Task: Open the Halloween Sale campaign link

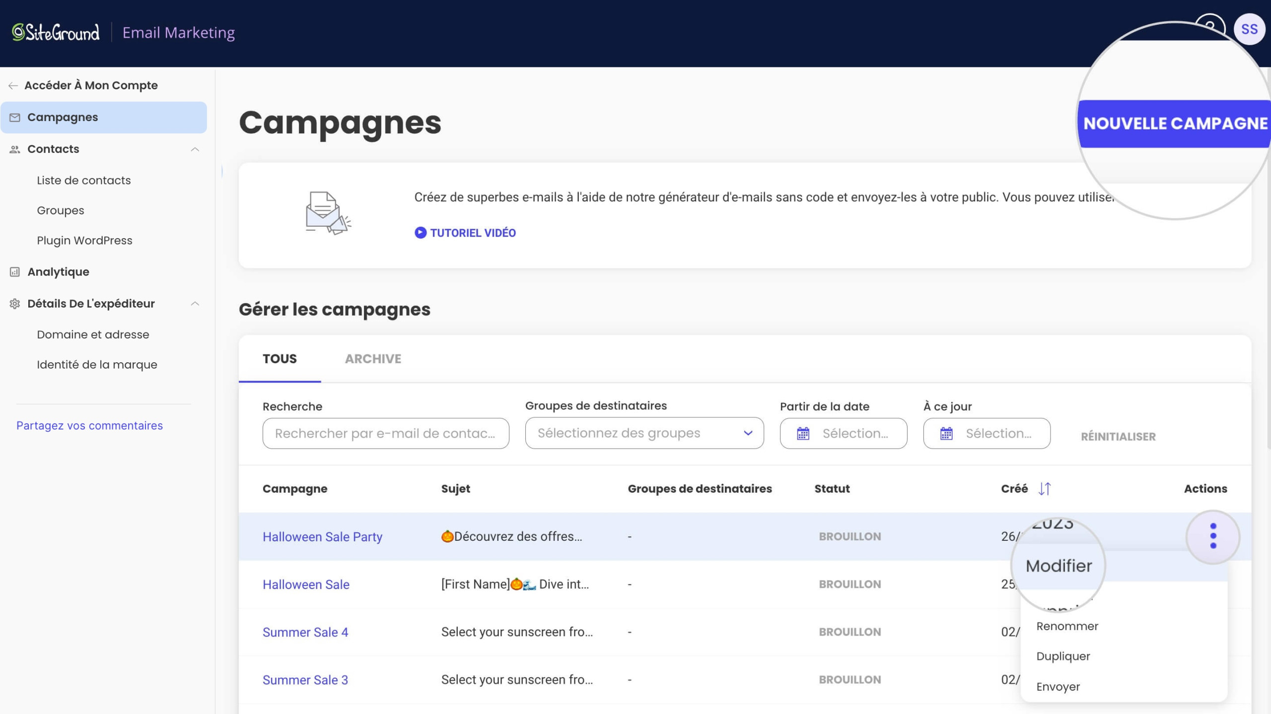Action: pyautogui.click(x=306, y=584)
